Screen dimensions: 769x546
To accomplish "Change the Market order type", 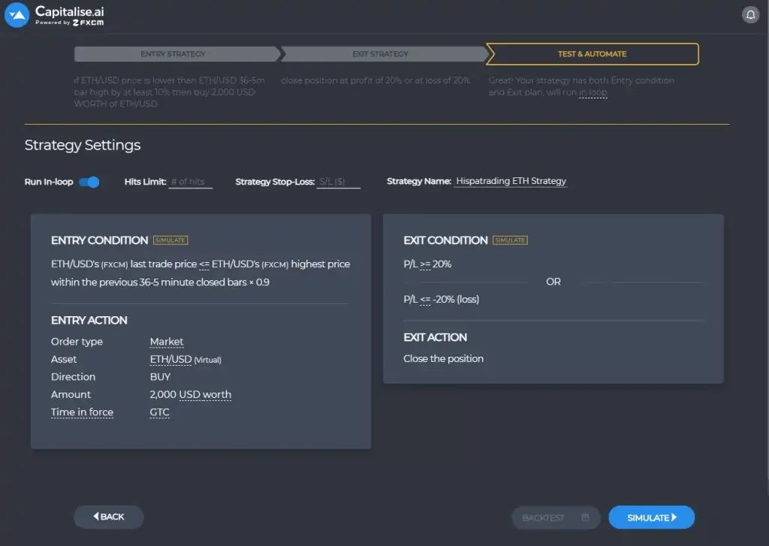I will pyautogui.click(x=167, y=342).
